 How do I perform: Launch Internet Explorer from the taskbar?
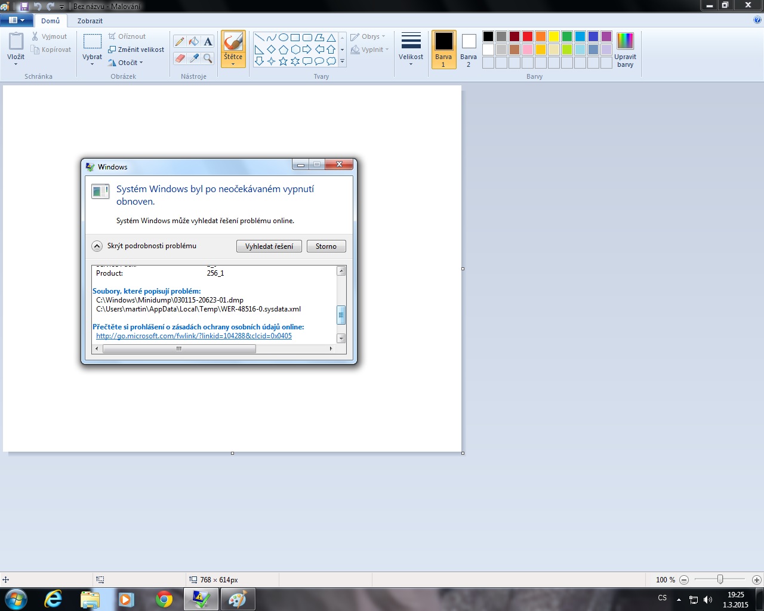(x=54, y=599)
